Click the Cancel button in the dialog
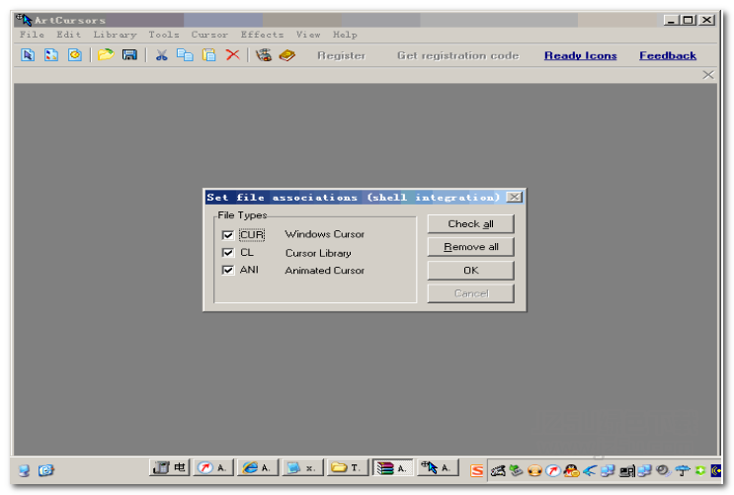 point(470,293)
